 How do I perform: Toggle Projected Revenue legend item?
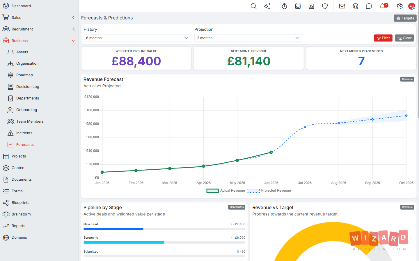tap(269, 191)
